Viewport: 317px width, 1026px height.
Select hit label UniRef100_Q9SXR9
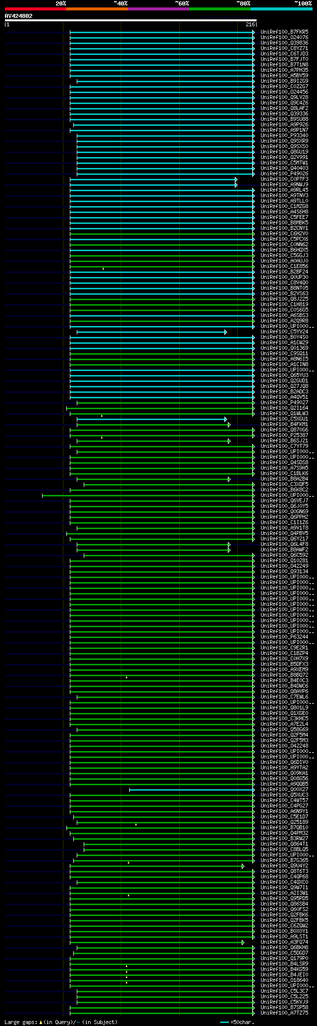click(x=284, y=141)
